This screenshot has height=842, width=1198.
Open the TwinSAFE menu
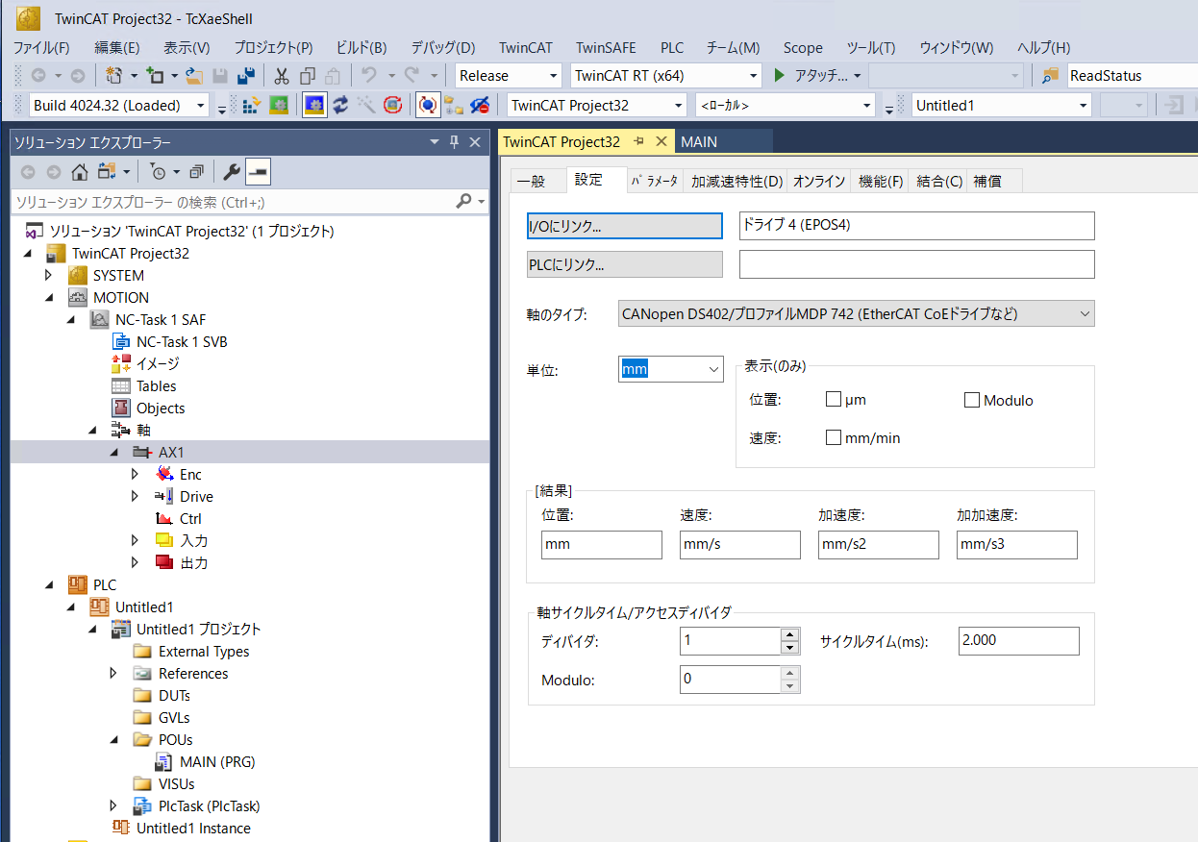(606, 47)
